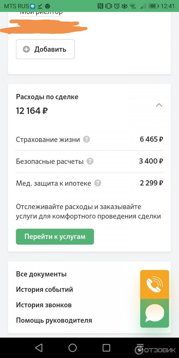Tap the plus icon inside Добавить

pyautogui.click(x=26, y=49)
